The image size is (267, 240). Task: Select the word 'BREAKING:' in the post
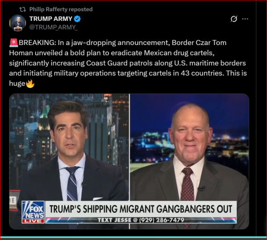click(37, 43)
